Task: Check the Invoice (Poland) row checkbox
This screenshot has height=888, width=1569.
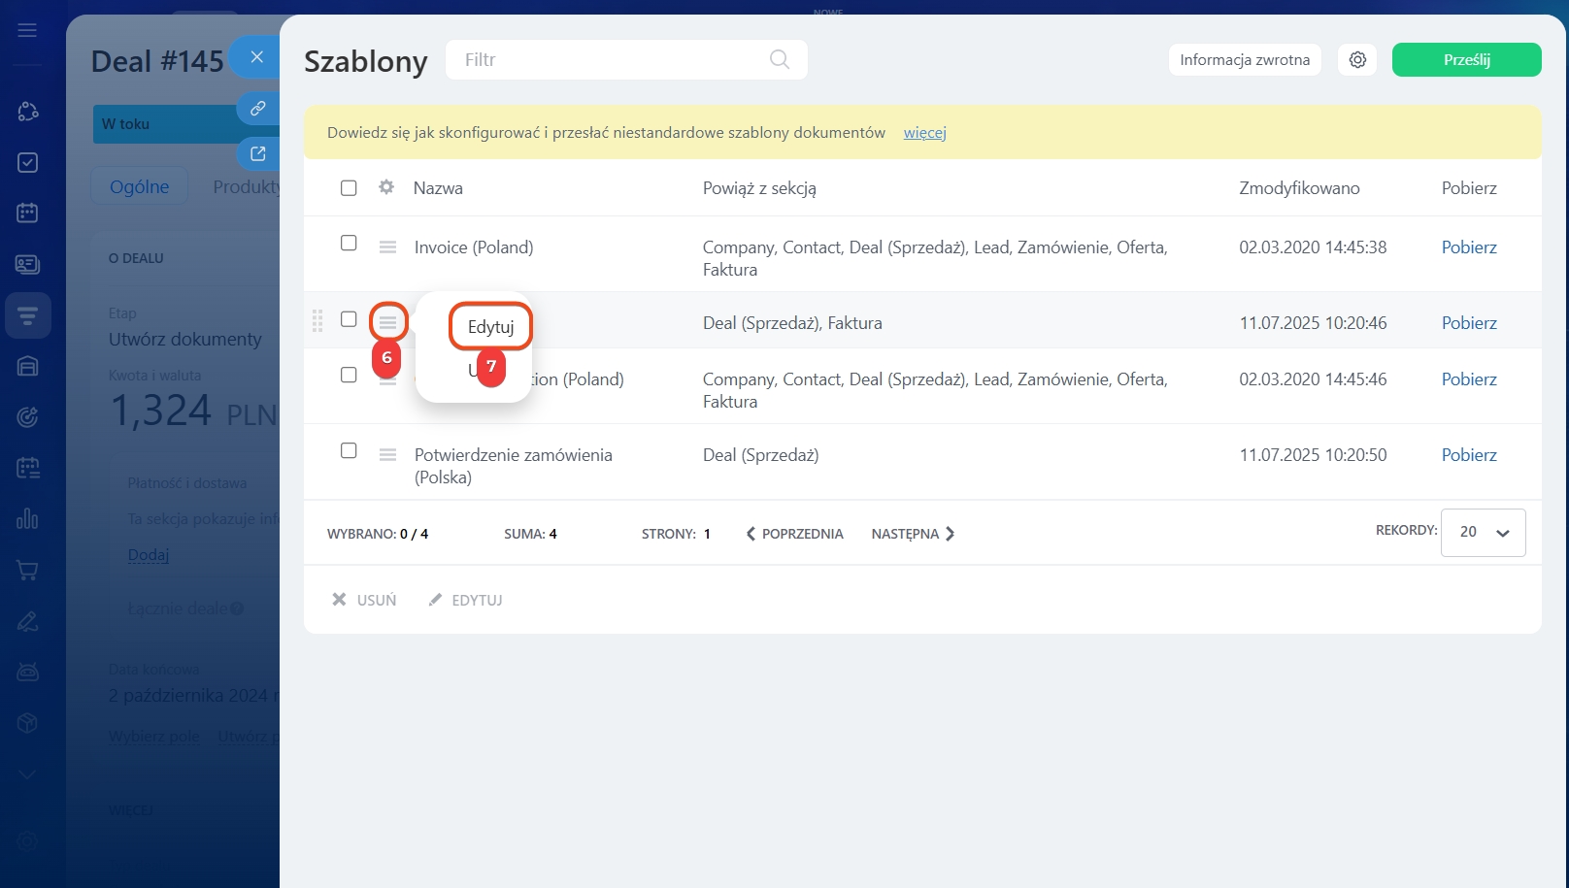Action: 349,244
